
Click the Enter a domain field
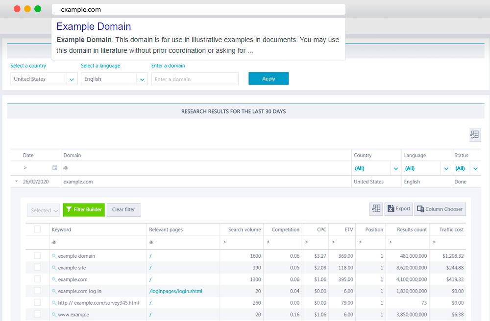[x=195, y=79]
